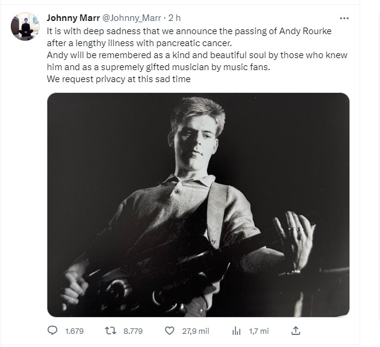
Task: Click the 'We request privacy' line
Action: [x=119, y=79]
